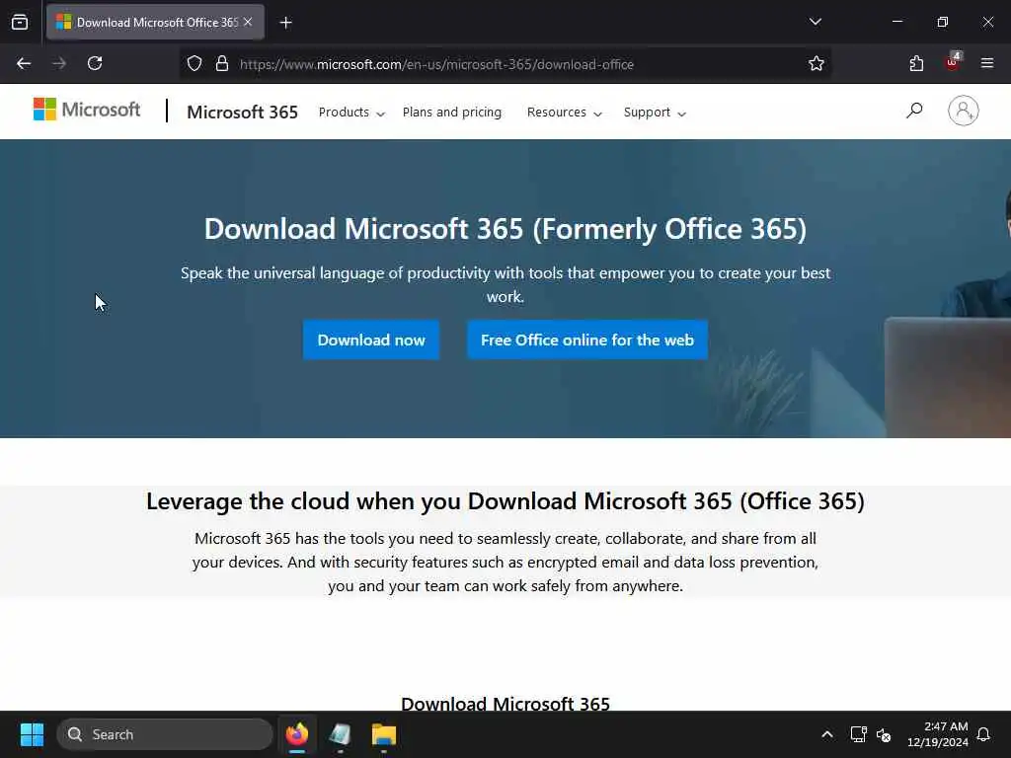
Task: Reload the current page
Action: (95, 63)
